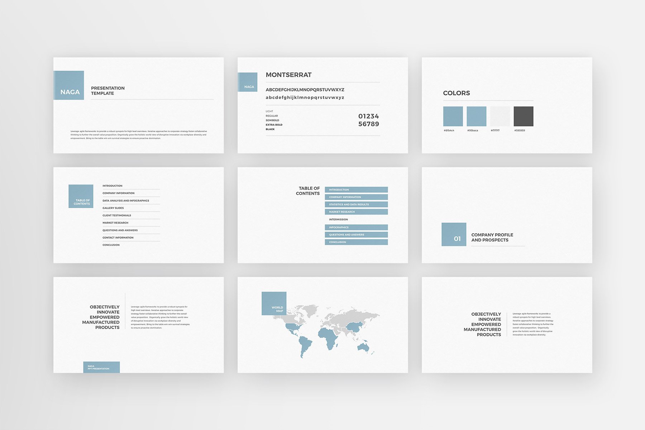Click the blue 'MARKET RESEARCH' bar
The image size is (645, 430).
click(356, 212)
